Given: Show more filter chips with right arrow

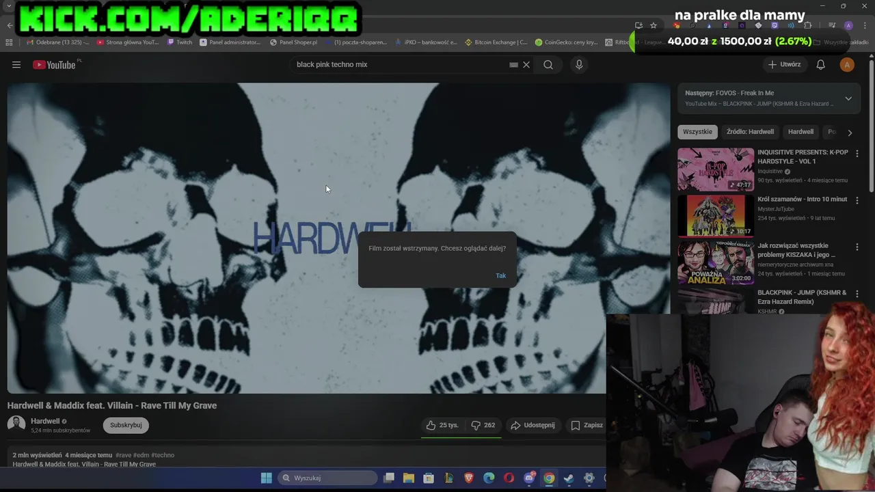Looking at the screenshot, I should 850,132.
